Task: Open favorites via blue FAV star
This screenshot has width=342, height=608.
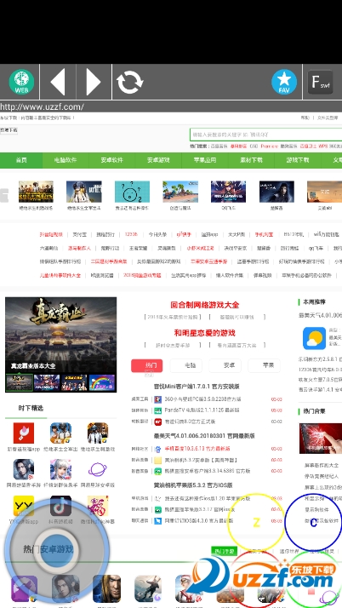Action: point(284,82)
